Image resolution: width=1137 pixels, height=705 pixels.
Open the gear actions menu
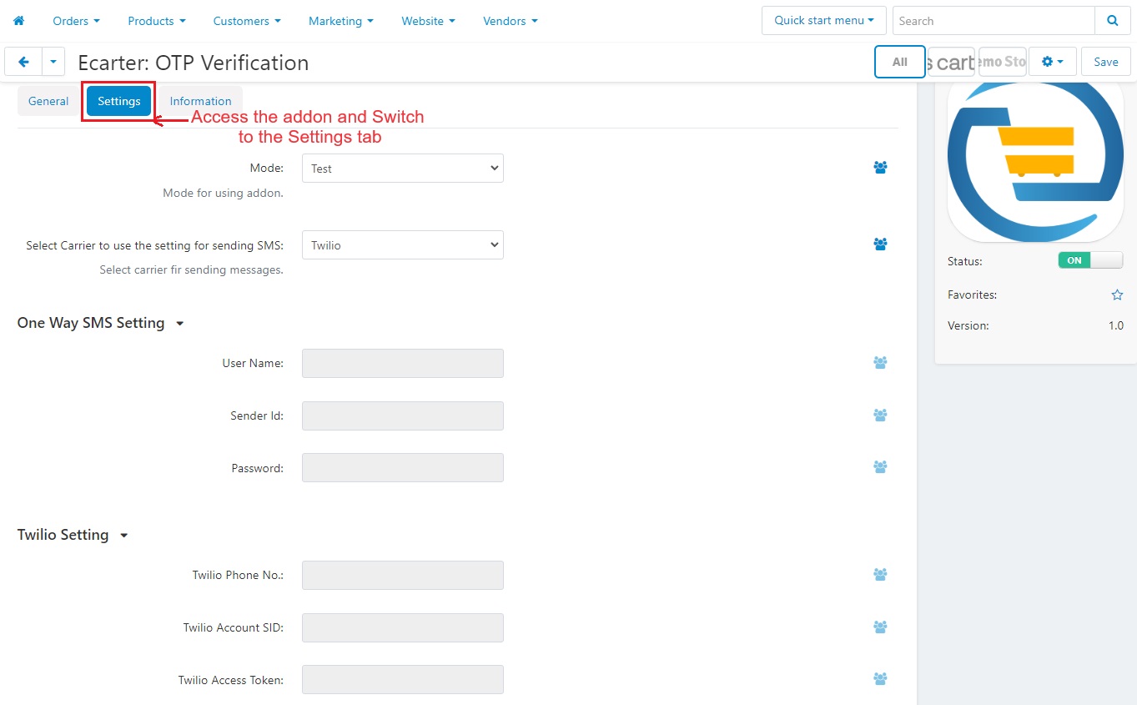[x=1052, y=62]
